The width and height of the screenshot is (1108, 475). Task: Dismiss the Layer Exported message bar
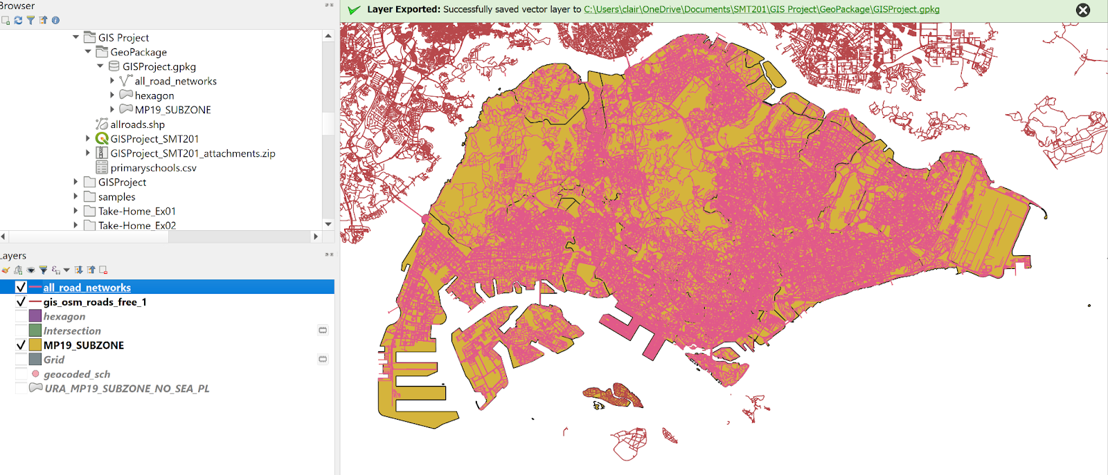1083,10
